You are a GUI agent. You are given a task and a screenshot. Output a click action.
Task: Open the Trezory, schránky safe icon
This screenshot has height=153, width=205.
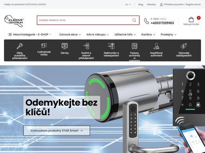click(x=135, y=46)
